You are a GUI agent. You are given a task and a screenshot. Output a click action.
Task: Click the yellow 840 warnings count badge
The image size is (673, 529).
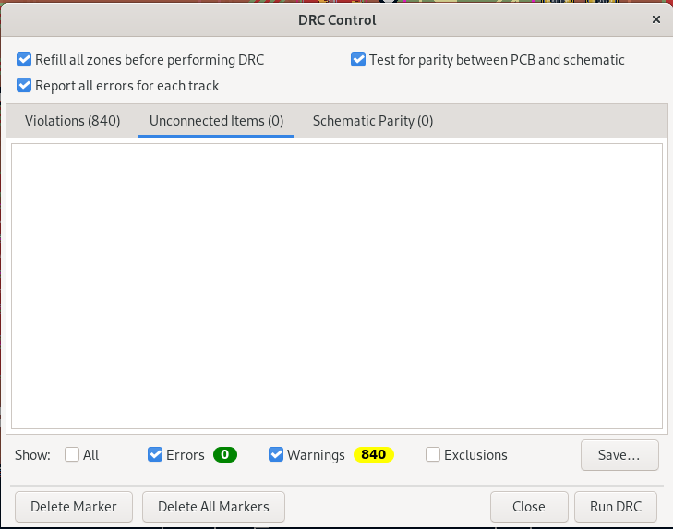point(374,454)
